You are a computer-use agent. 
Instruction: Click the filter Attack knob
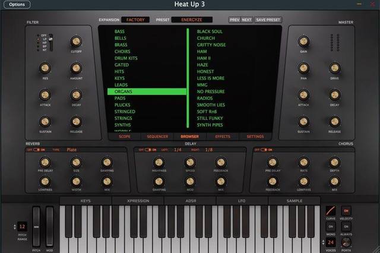(45, 95)
